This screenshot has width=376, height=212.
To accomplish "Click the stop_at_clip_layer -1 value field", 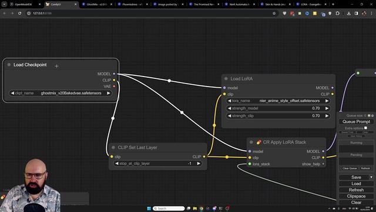I will click(157, 164).
